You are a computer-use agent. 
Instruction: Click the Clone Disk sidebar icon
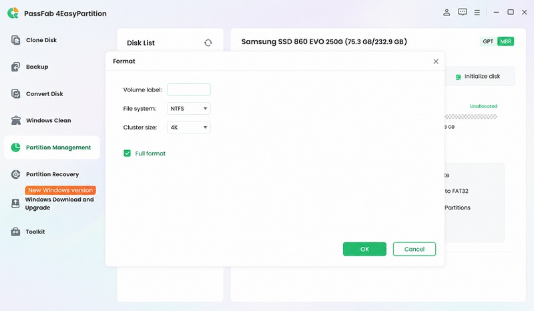(15, 40)
